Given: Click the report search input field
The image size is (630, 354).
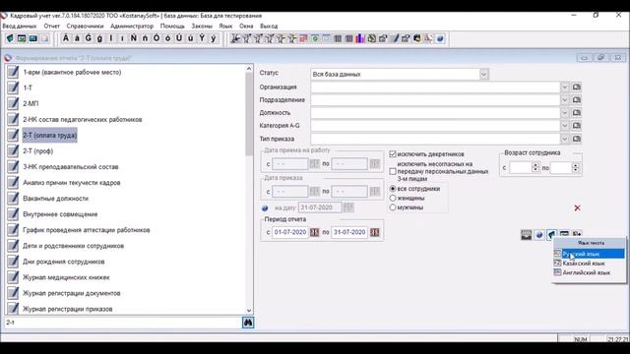Looking at the screenshot, I should point(122,323).
